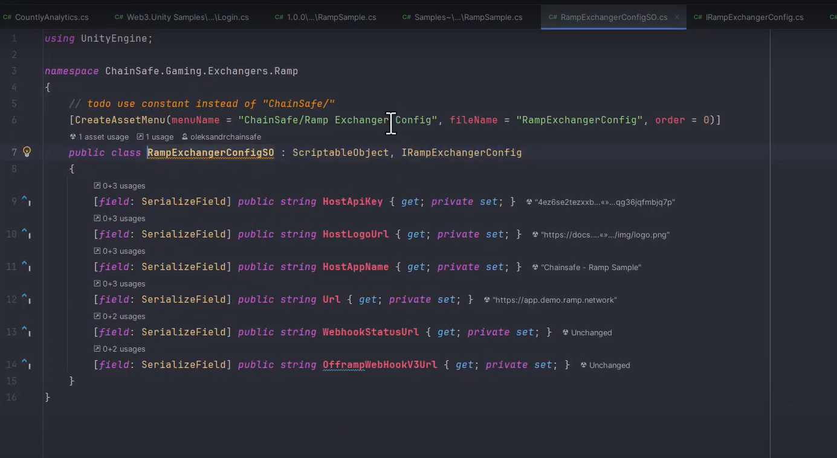Show the "0+3 usages" lens above HostApiKey
Image resolution: width=837 pixels, height=458 pixels.
point(123,186)
